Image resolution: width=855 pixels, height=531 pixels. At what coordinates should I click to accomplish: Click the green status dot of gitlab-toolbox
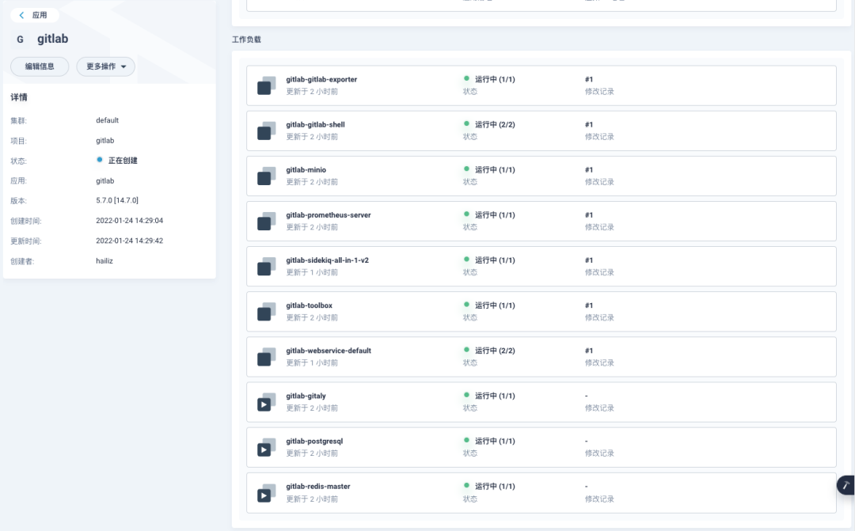(466, 305)
